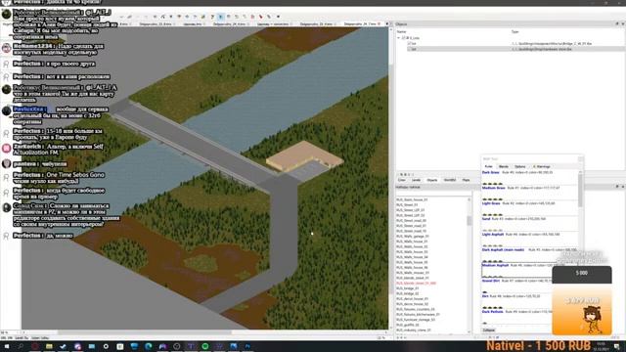Open the Options tab in BMP Tools
The width and height of the screenshot is (626, 352).
pyautogui.click(x=519, y=166)
